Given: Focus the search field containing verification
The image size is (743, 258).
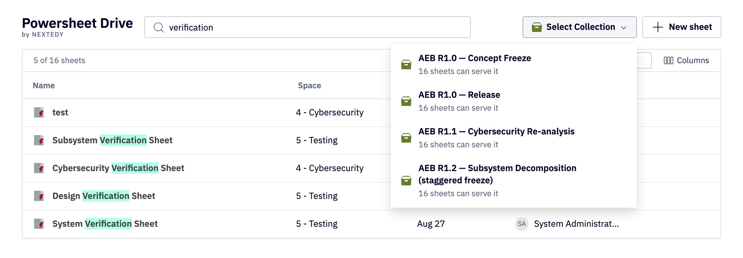Looking at the screenshot, I should pos(308,27).
